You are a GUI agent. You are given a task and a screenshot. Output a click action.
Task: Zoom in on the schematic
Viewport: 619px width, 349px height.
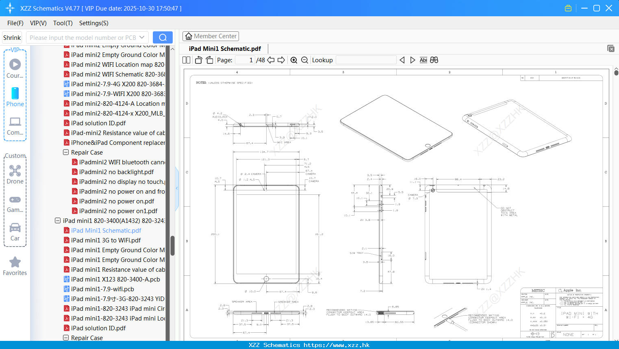tap(294, 60)
